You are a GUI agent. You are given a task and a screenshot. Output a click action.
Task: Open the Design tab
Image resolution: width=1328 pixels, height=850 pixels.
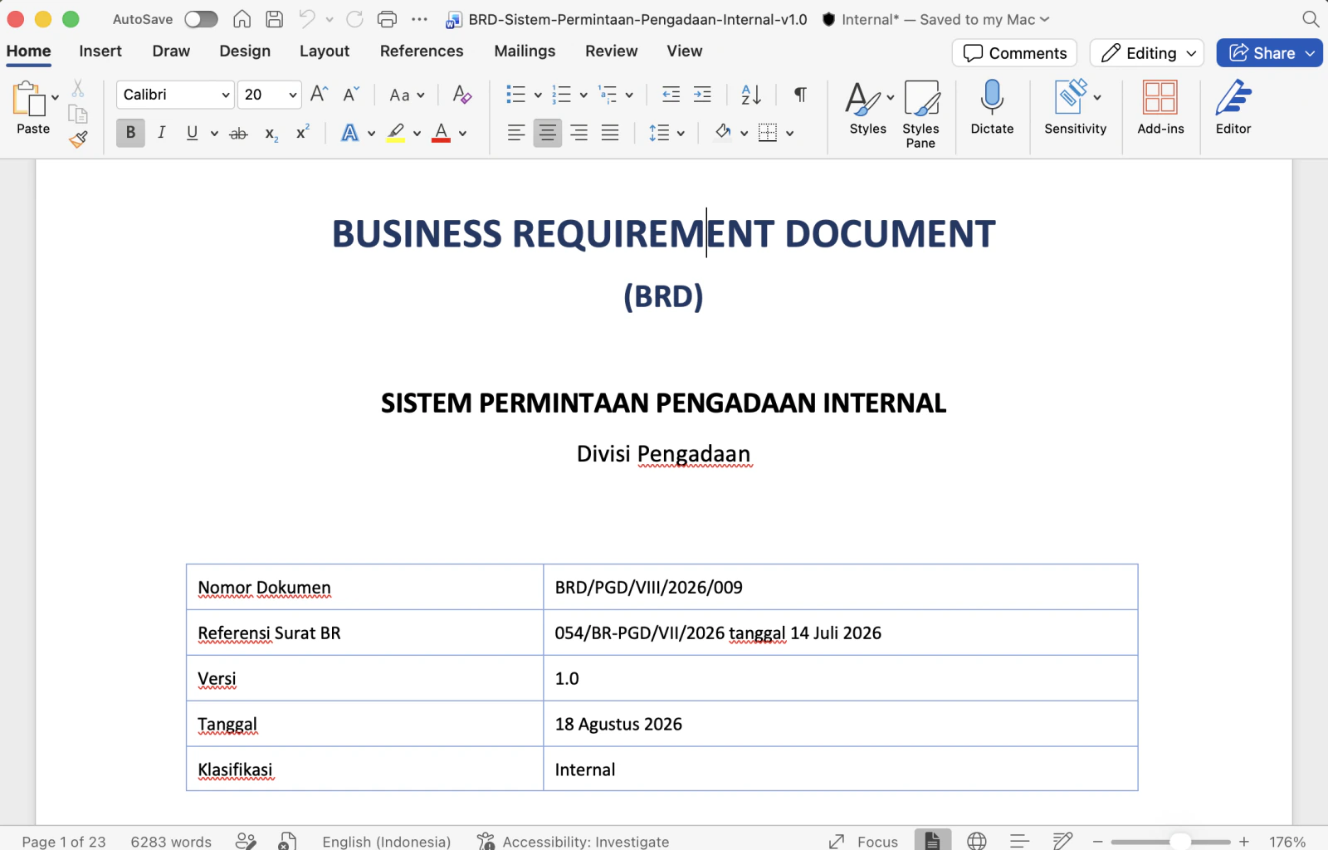(x=245, y=51)
